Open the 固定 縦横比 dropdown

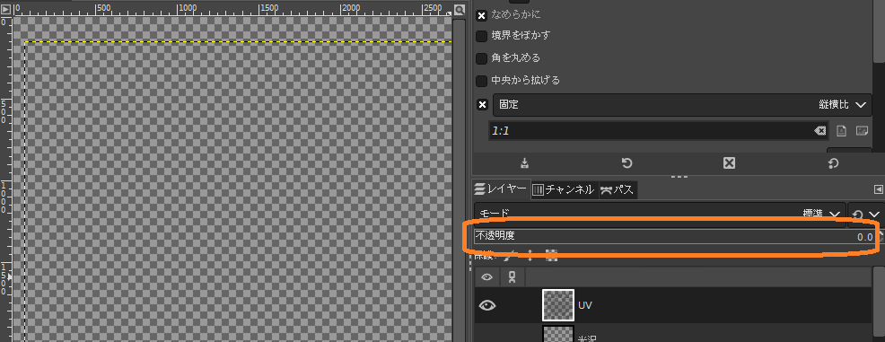[x=682, y=105]
